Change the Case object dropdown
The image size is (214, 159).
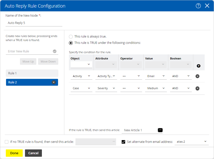coord(81,88)
